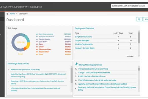The height and width of the screenshot is (99, 148).
Task: Click the yellow segment of disk usage donut
Action: 28,45
